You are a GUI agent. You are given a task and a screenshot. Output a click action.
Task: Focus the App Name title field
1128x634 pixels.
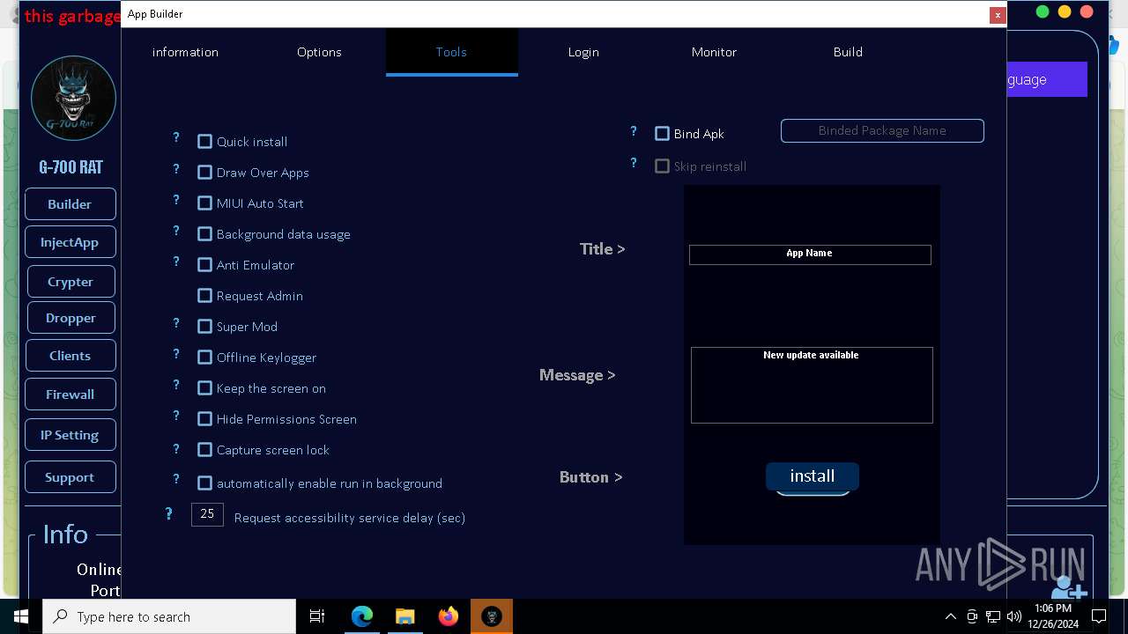[810, 254]
